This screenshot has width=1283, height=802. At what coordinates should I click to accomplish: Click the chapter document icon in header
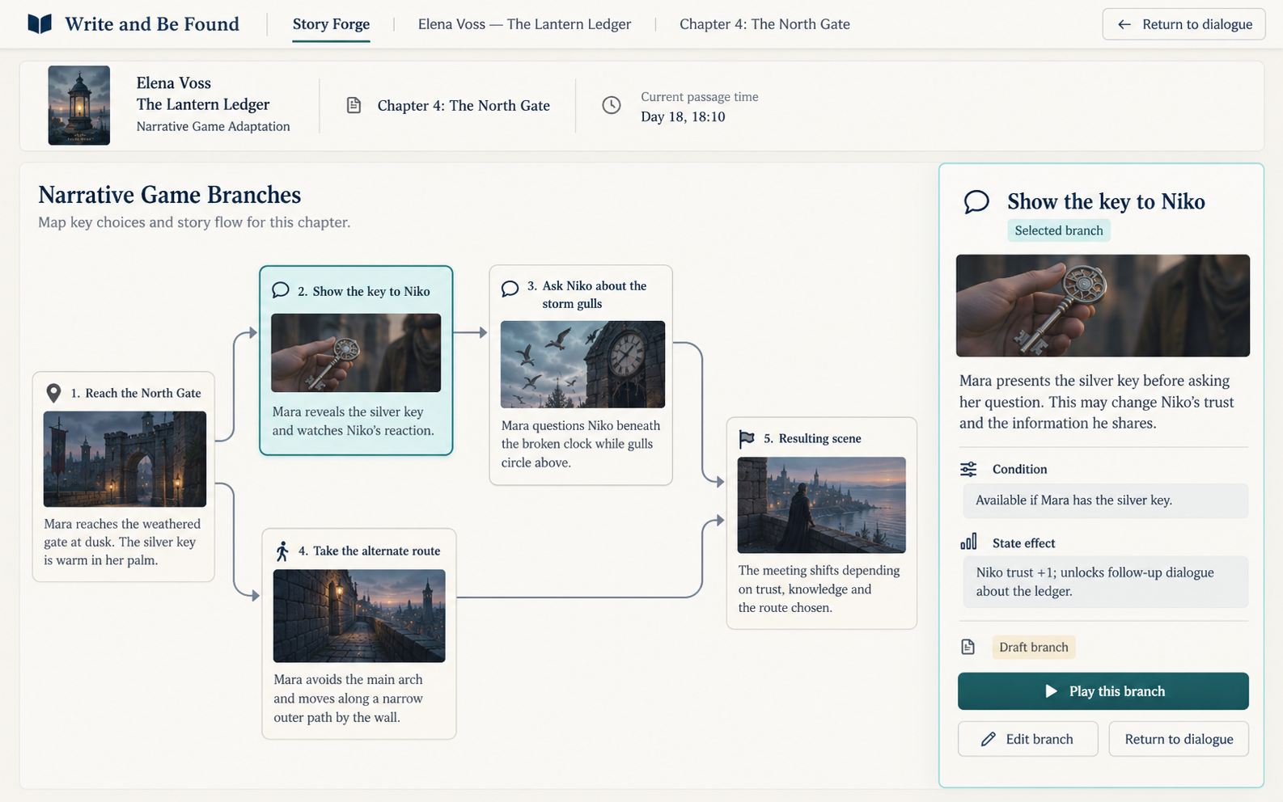tap(354, 105)
